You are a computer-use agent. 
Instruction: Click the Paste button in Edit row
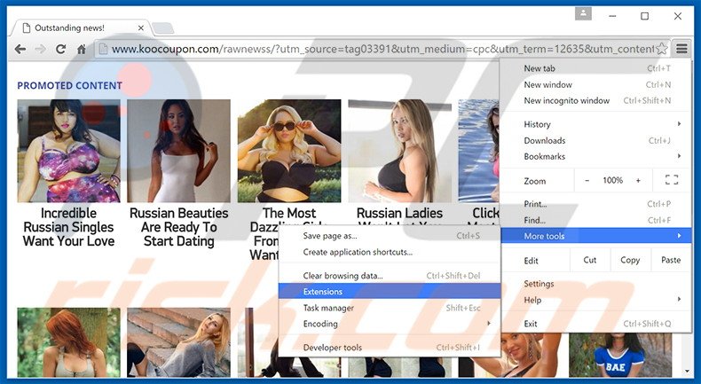(x=671, y=260)
